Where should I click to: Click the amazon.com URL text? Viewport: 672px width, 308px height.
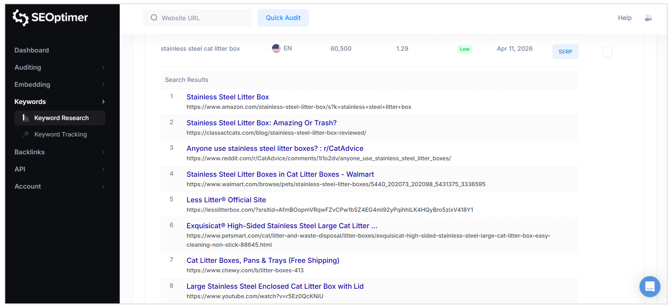[299, 107]
